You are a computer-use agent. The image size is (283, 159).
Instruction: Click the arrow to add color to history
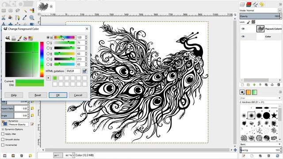pyautogui.click(x=48, y=78)
